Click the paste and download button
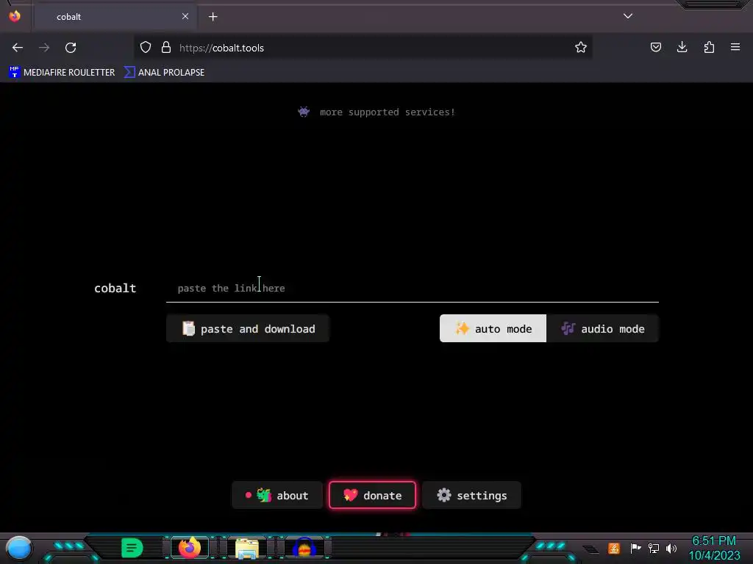Viewport: 753px width, 564px height. pyautogui.click(x=248, y=328)
